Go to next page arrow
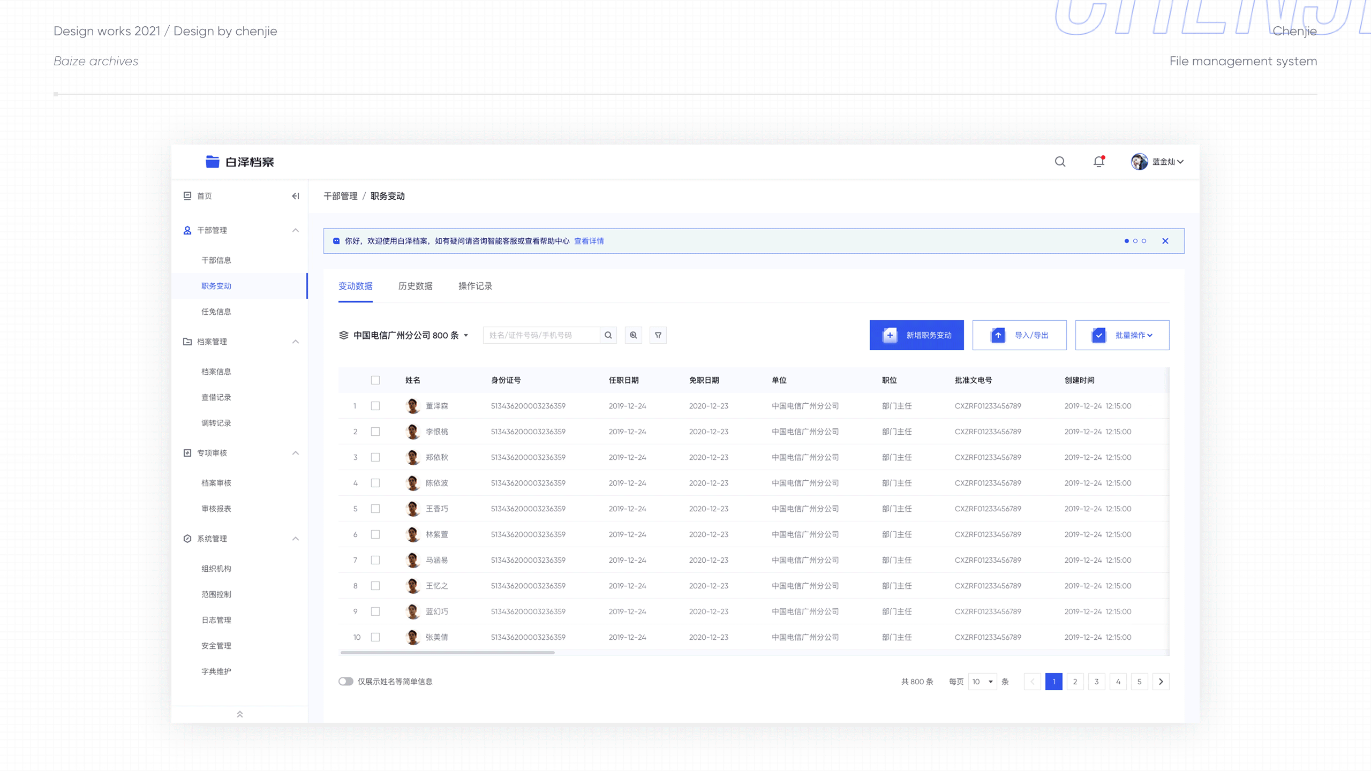The image size is (1371, 771). coord(1161,682)
